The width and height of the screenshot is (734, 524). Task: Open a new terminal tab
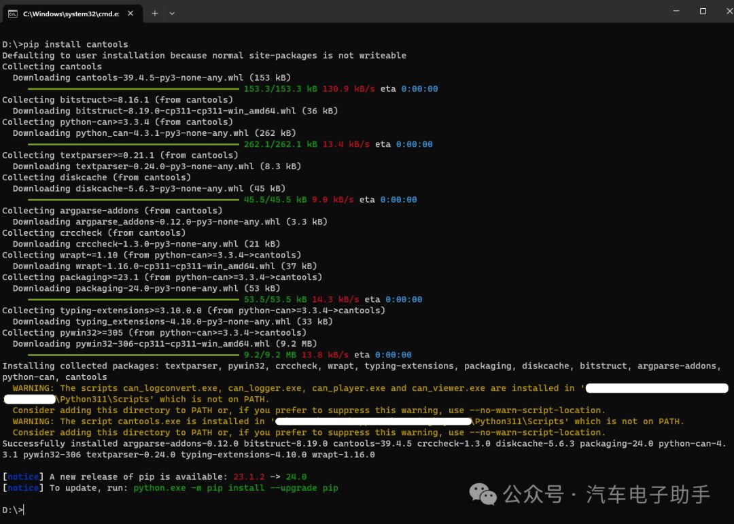[155, 14]
